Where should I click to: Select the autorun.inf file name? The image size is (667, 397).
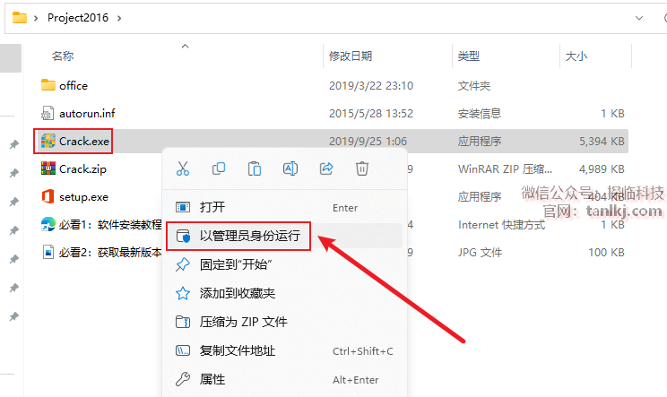tap(87, 114)
